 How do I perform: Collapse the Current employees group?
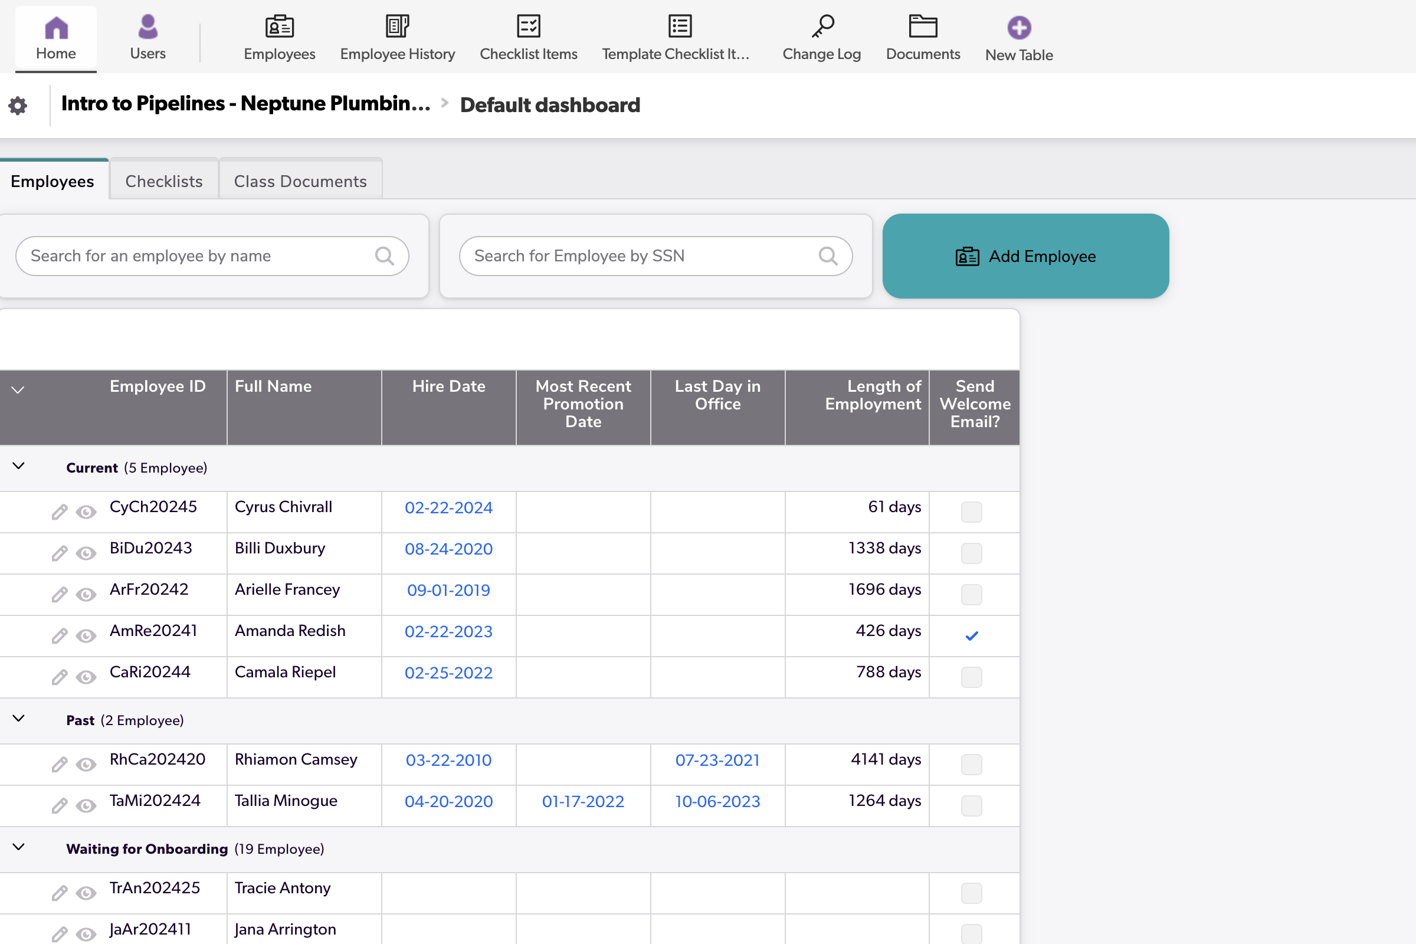18,466
